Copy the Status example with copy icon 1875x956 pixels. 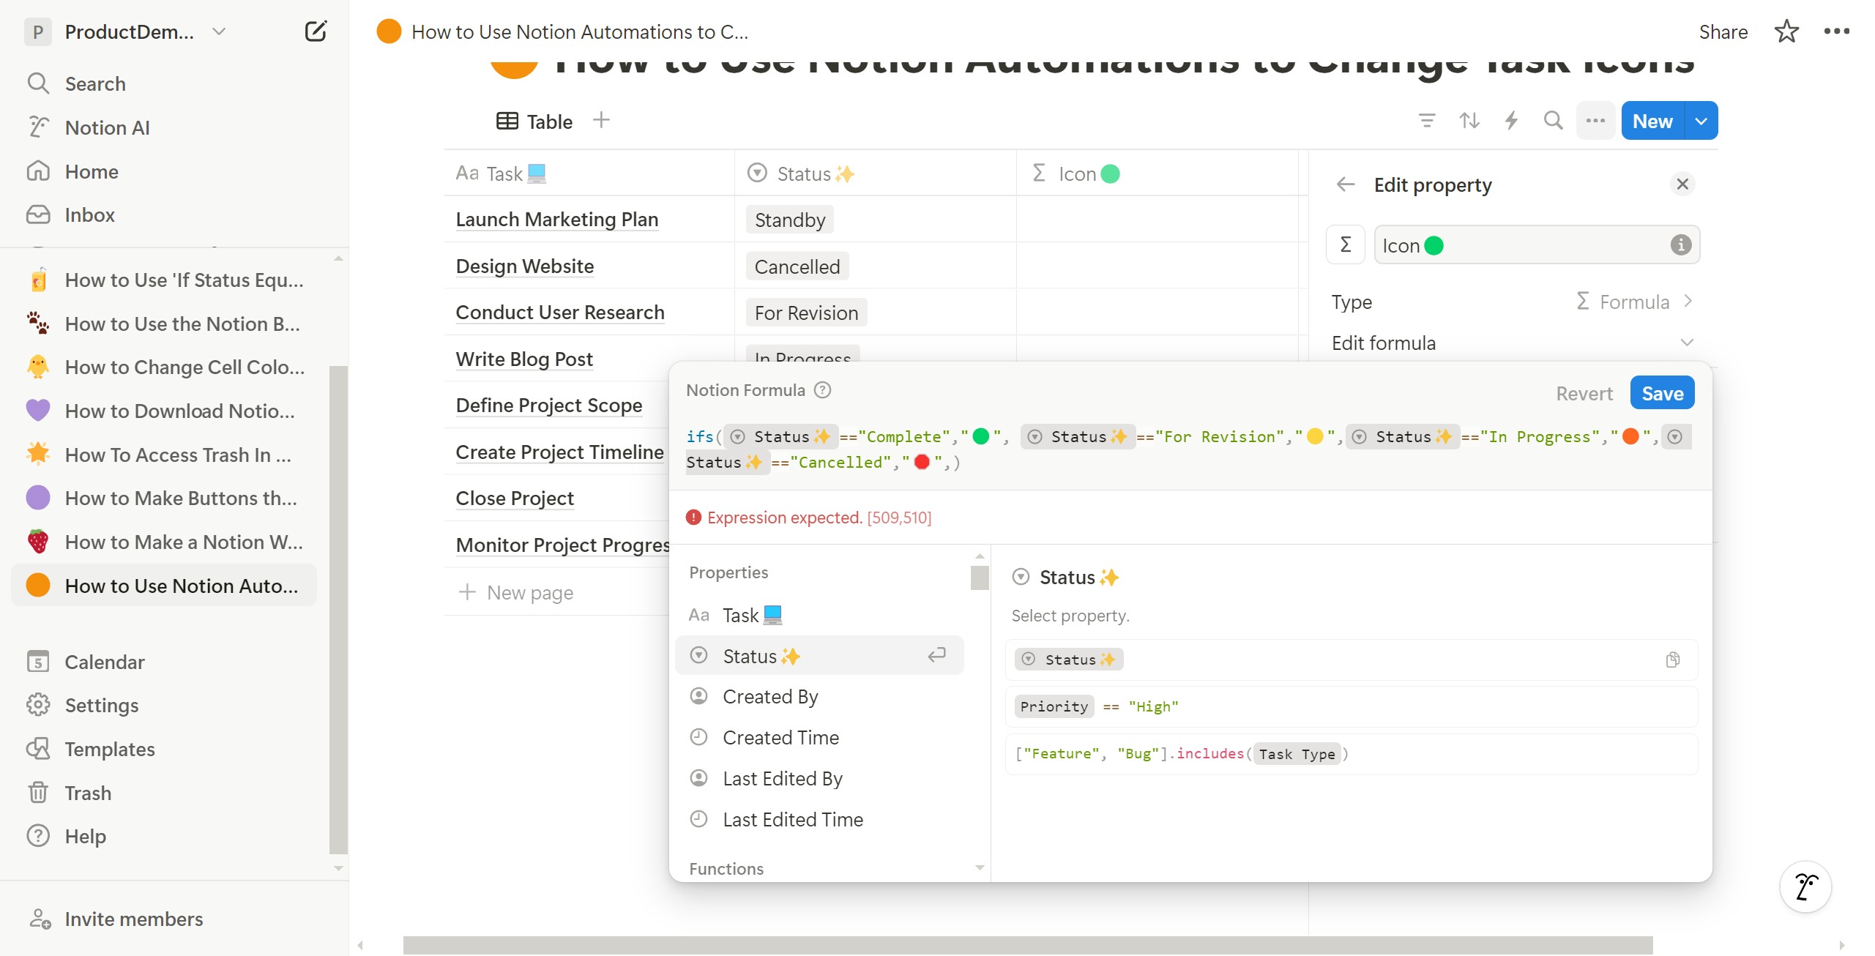1672,660
